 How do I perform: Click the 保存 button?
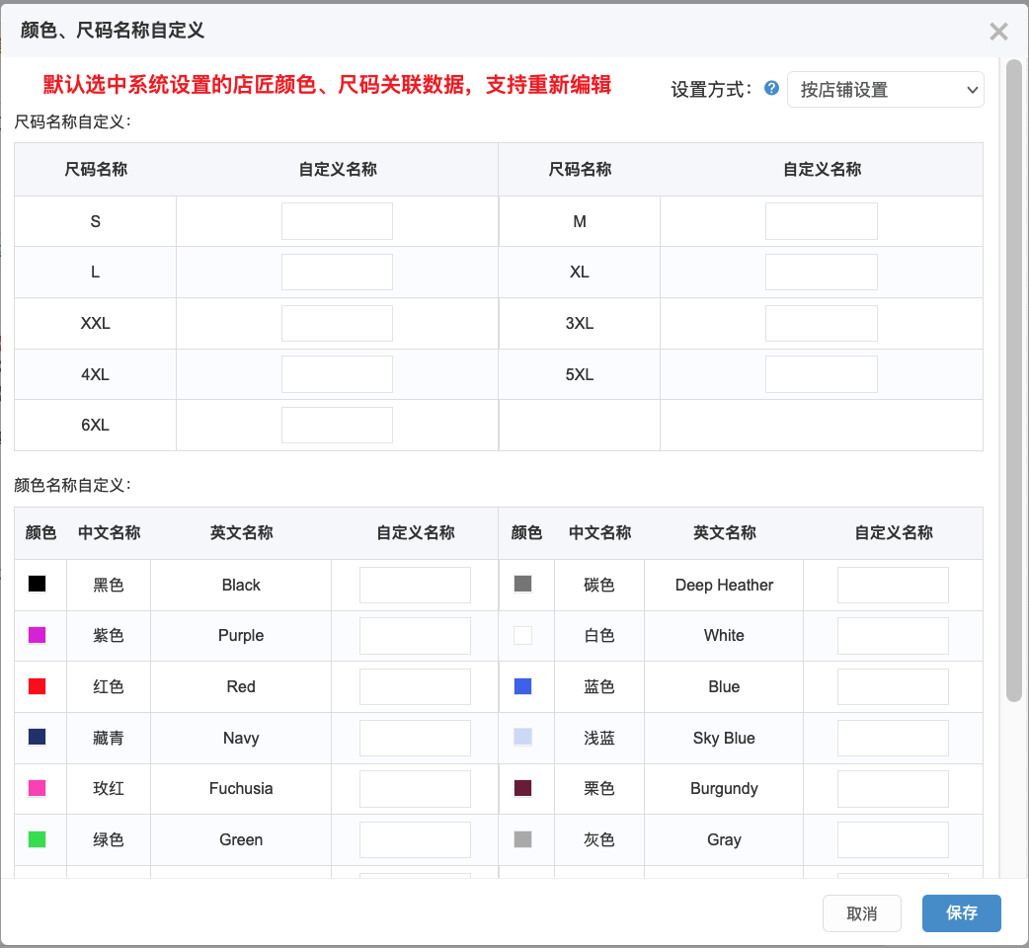962,912
